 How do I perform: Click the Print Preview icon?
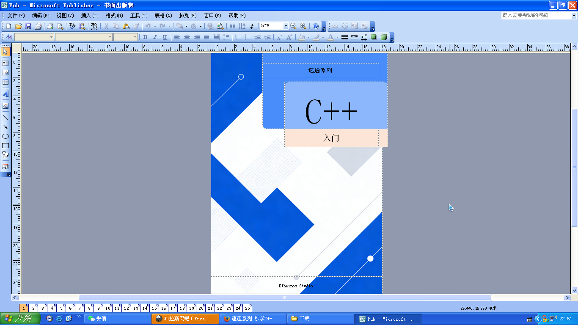click(60, 26)
